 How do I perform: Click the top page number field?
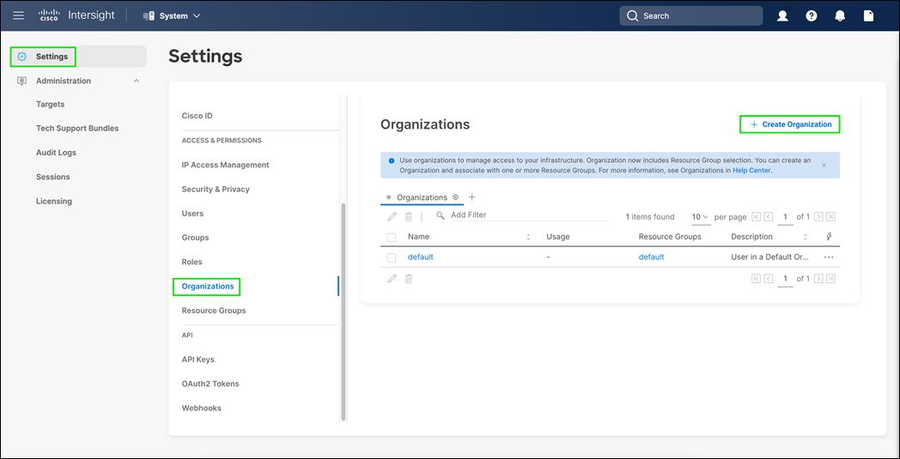(785, 217)
